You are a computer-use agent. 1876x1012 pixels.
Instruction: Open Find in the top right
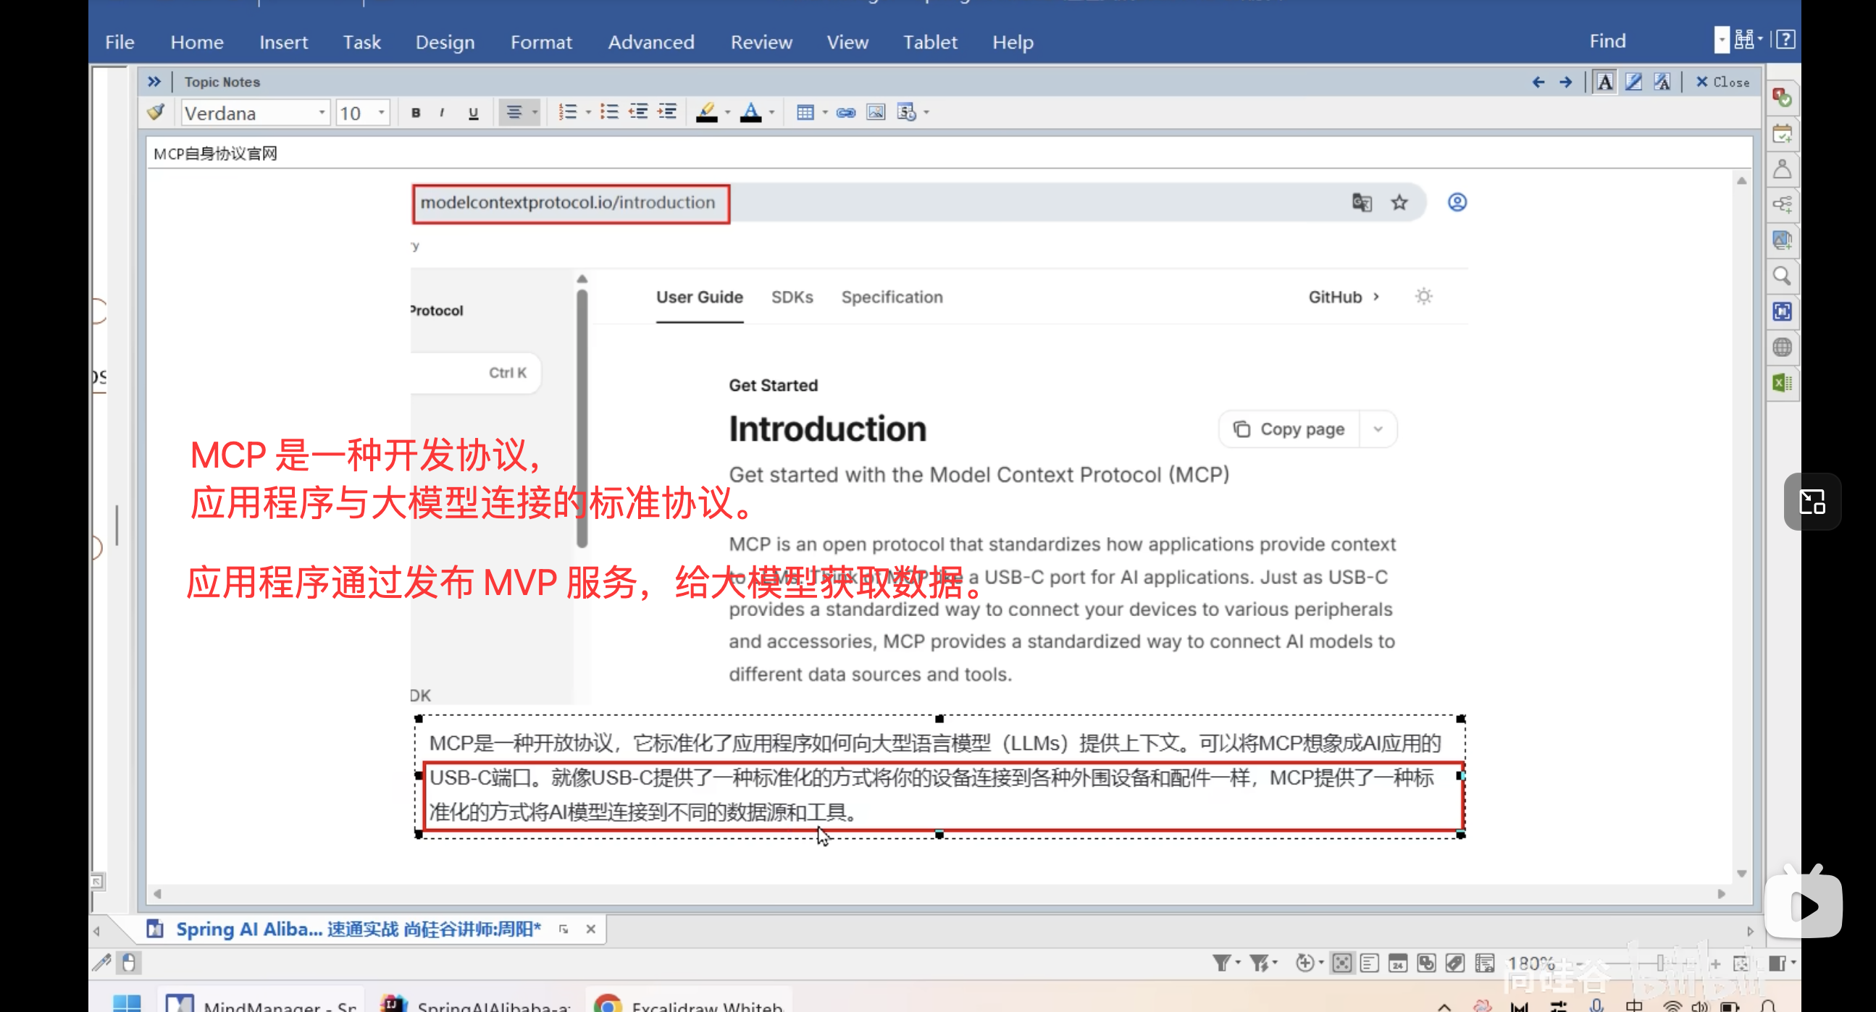click(1608, 40)
